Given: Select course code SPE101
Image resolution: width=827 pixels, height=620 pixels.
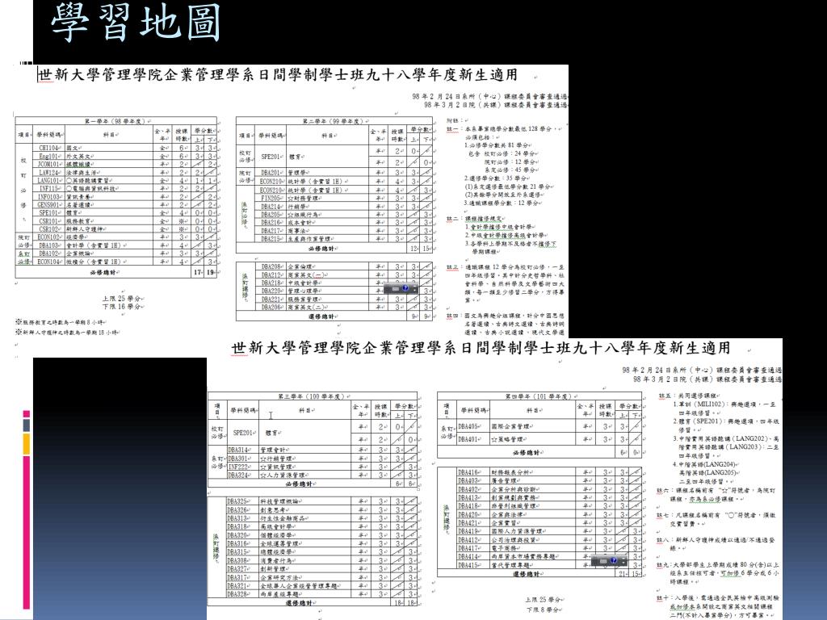Looking at the screenshot, I should [49, 213].
